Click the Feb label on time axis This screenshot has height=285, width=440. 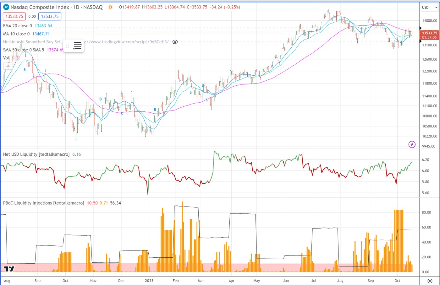pyautogui.click(x=176, y=281)
